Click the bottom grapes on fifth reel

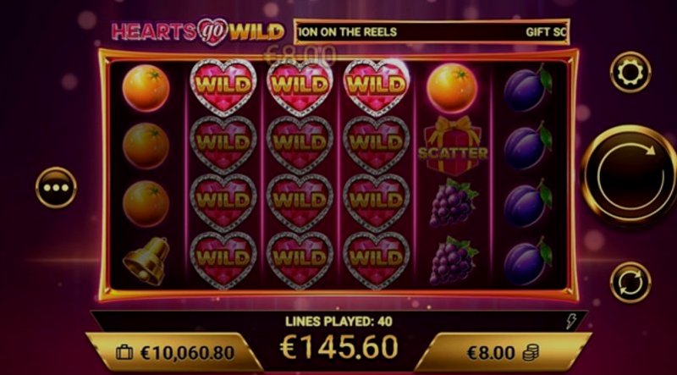(x=453, y=261)
